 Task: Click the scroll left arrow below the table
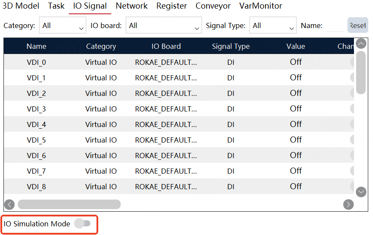(x=10, y=204)
